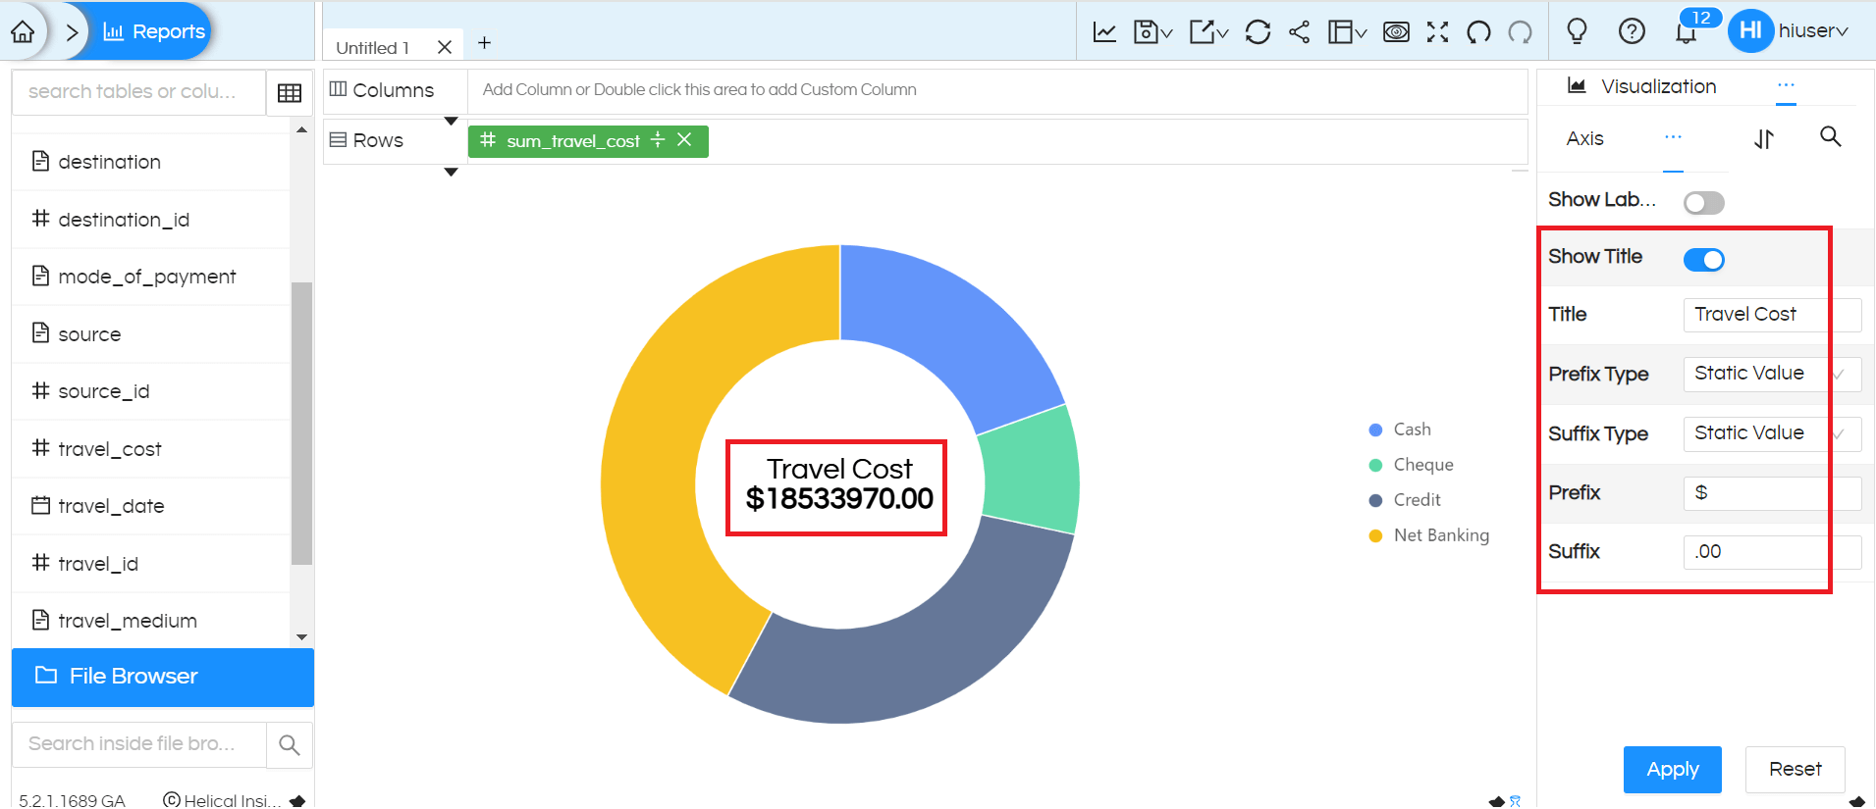Switch to the Untitled 1 tab
This screenshot has height=809, width=1876.
[373, 47]
